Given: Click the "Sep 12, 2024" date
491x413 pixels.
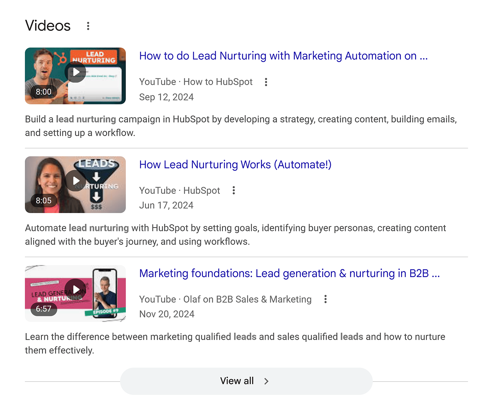Looking at the screenshot, I should pyautogui.click(x=166, y=97).
